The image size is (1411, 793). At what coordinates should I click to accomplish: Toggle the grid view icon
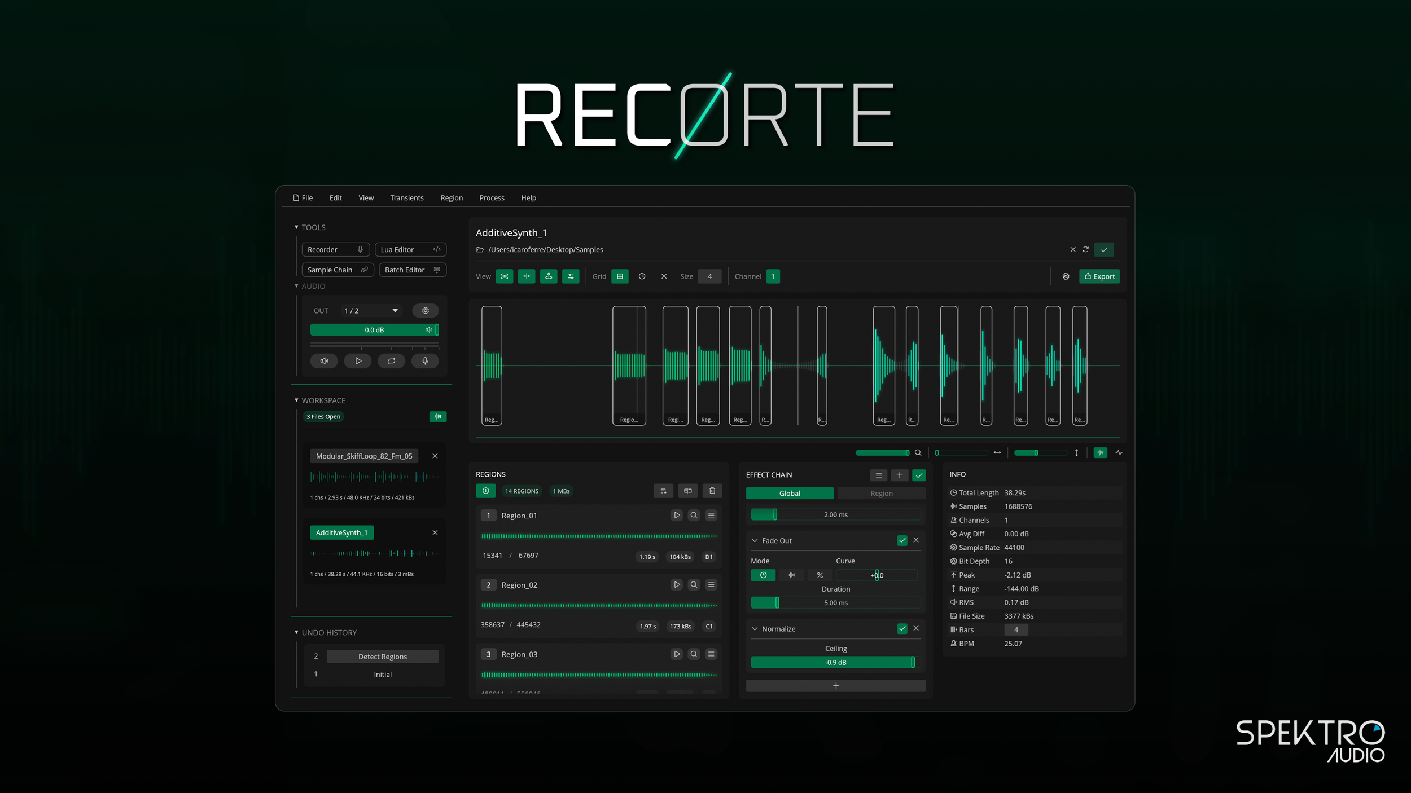pos(620,276)
